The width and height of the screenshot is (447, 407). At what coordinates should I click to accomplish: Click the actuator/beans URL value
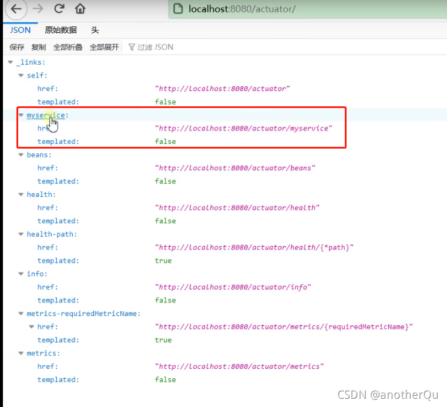[235, 168]
